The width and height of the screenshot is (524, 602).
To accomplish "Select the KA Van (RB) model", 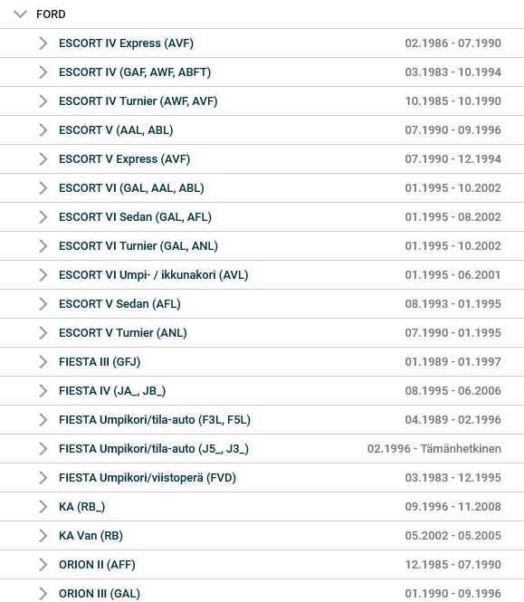I will (262, 536).
